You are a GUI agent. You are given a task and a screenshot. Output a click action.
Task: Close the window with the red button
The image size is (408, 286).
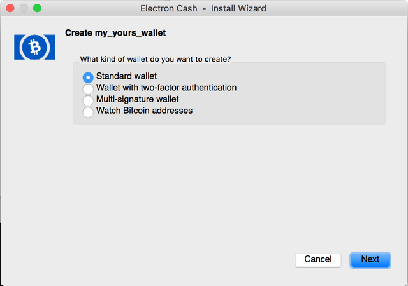click(x=10, y=9)
